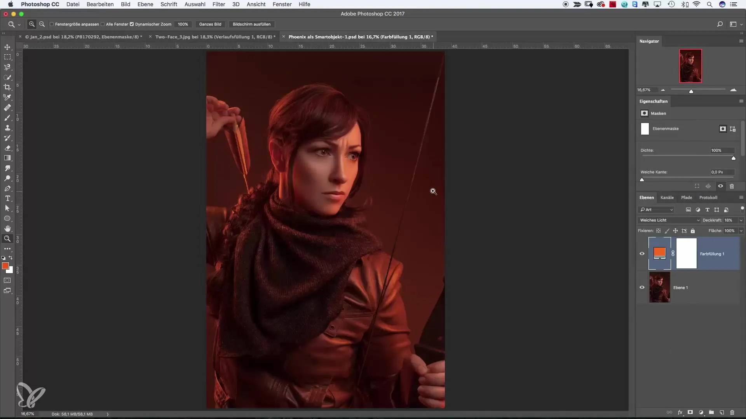Screen dimensions: 746x419
Task: Open the Deckkraft opacity dropdown arrow
Action: pyautogui.click(x=741, y=220)
